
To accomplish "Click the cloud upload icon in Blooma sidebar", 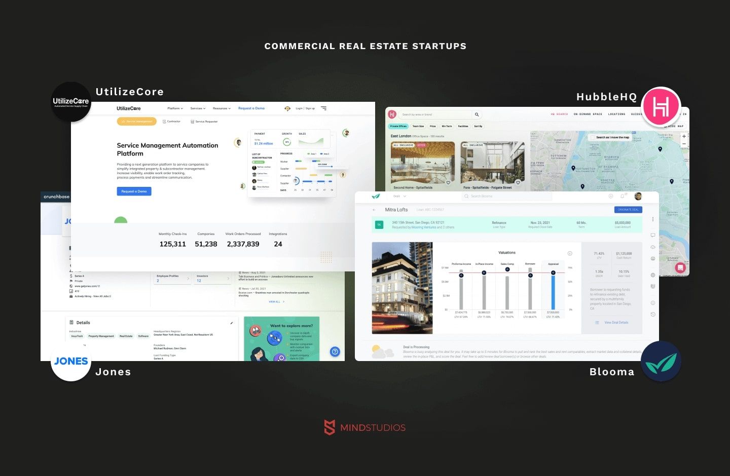I will pyautogui.click(x=653, y=247).
